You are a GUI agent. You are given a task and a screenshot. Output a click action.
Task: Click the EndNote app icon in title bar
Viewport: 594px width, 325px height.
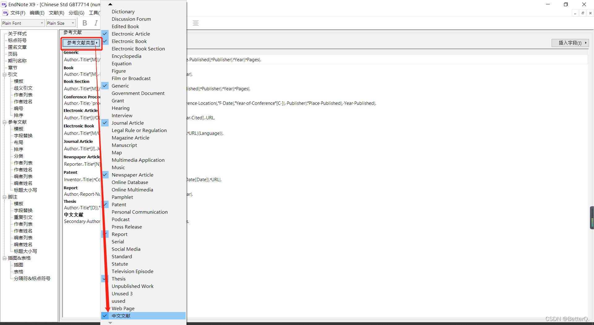pyautogui.click(x=4, y=4)
